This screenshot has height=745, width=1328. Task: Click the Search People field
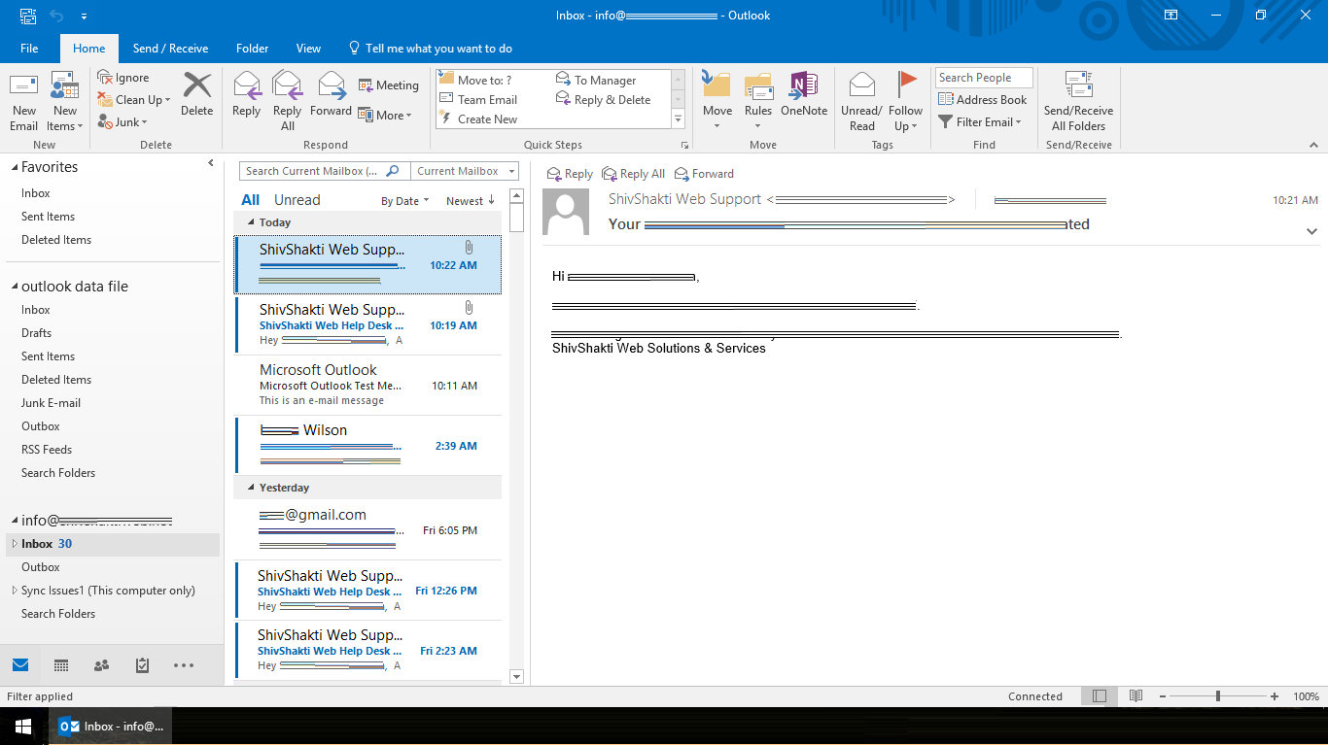(984, 78)
